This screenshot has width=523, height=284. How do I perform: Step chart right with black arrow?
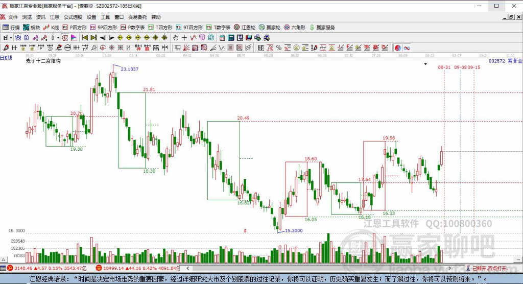(x=111, y=38)
